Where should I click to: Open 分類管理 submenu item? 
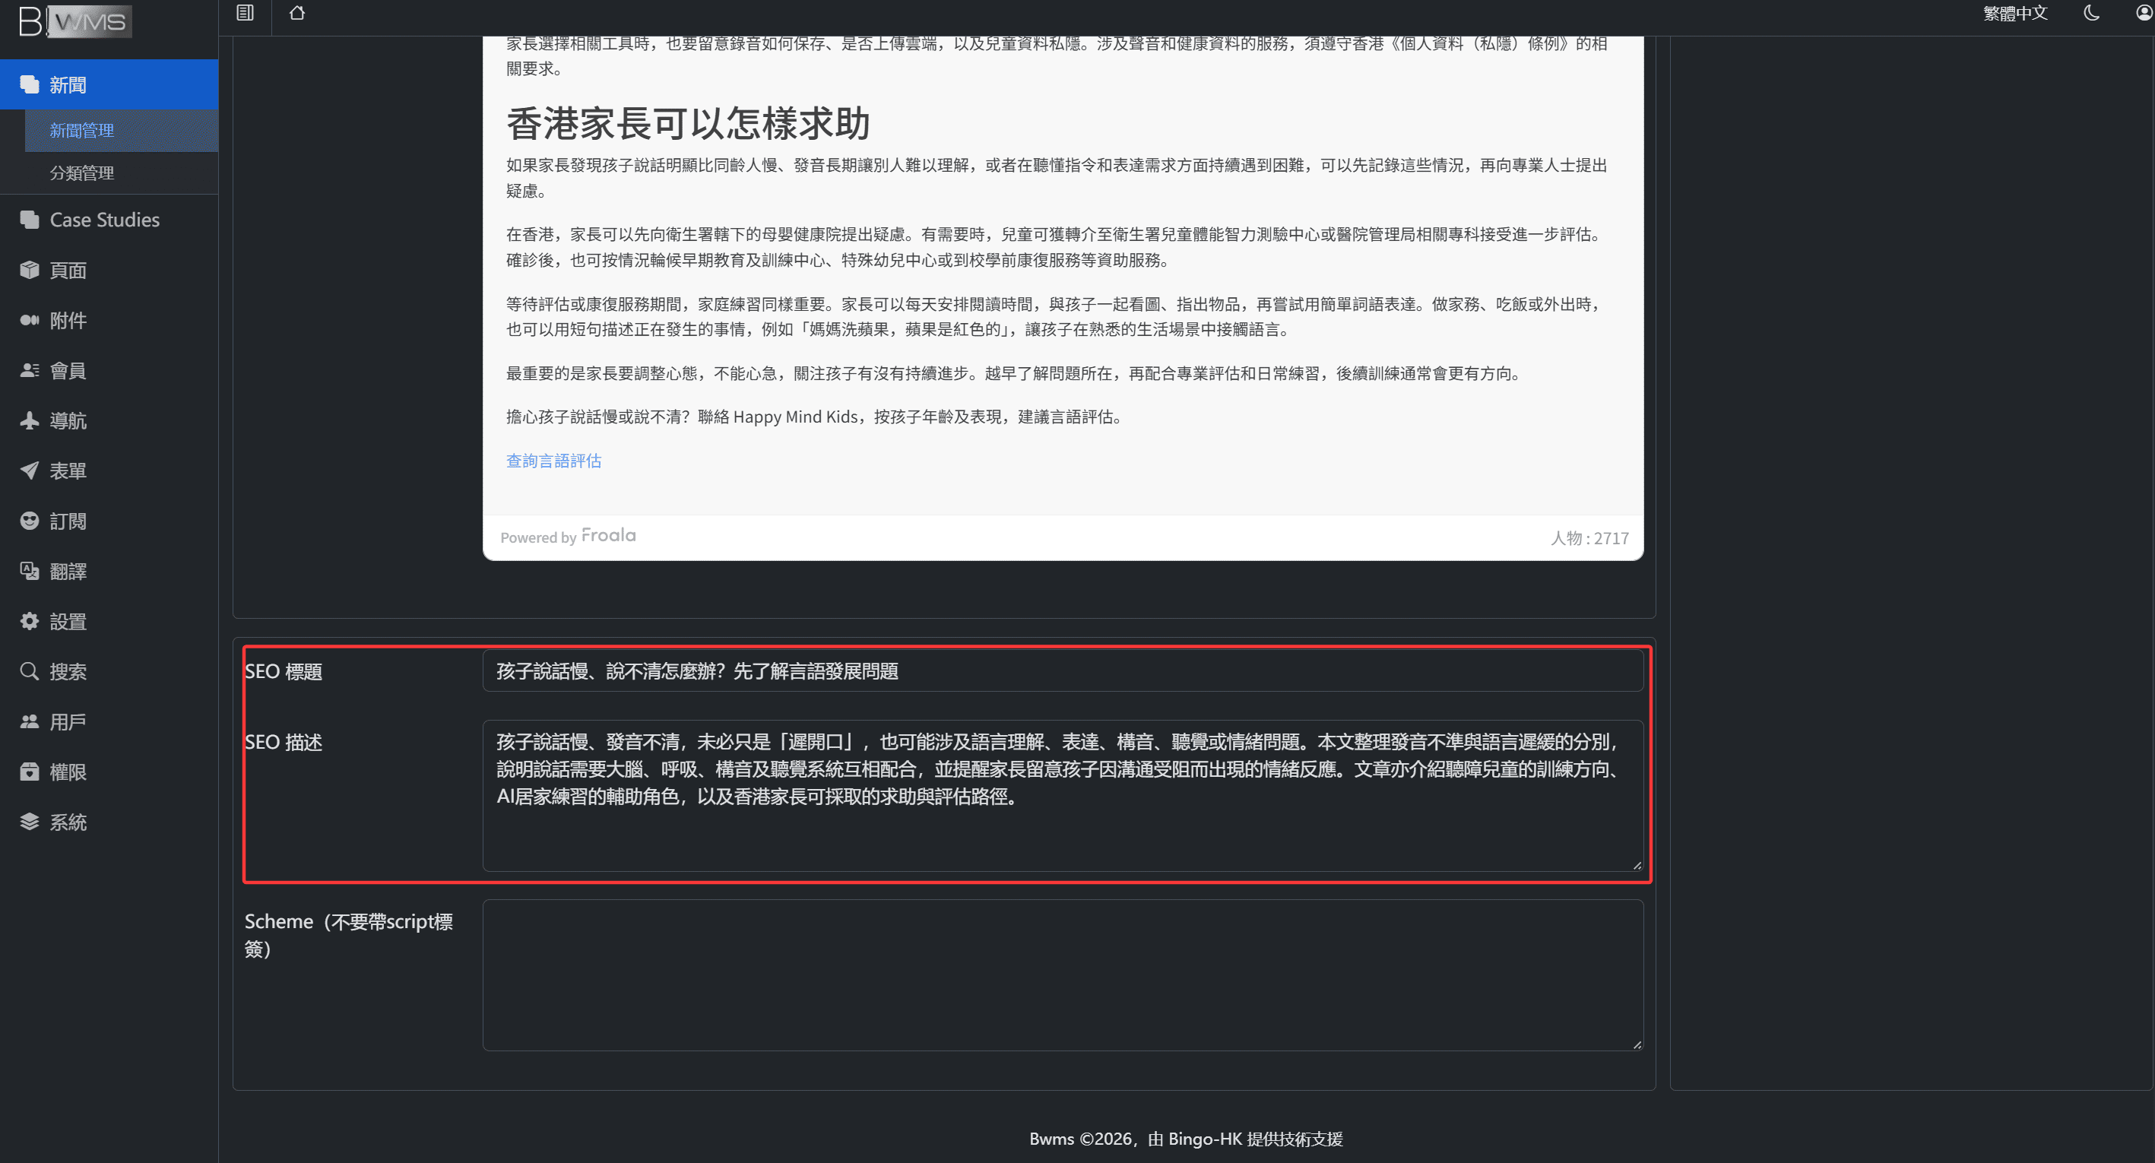(x=122, y=173)
